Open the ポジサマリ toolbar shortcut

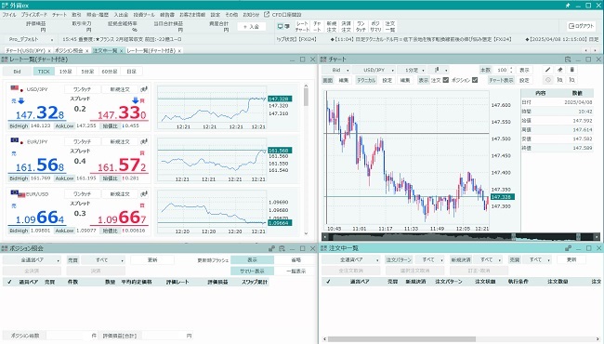(x=375, y=26)
